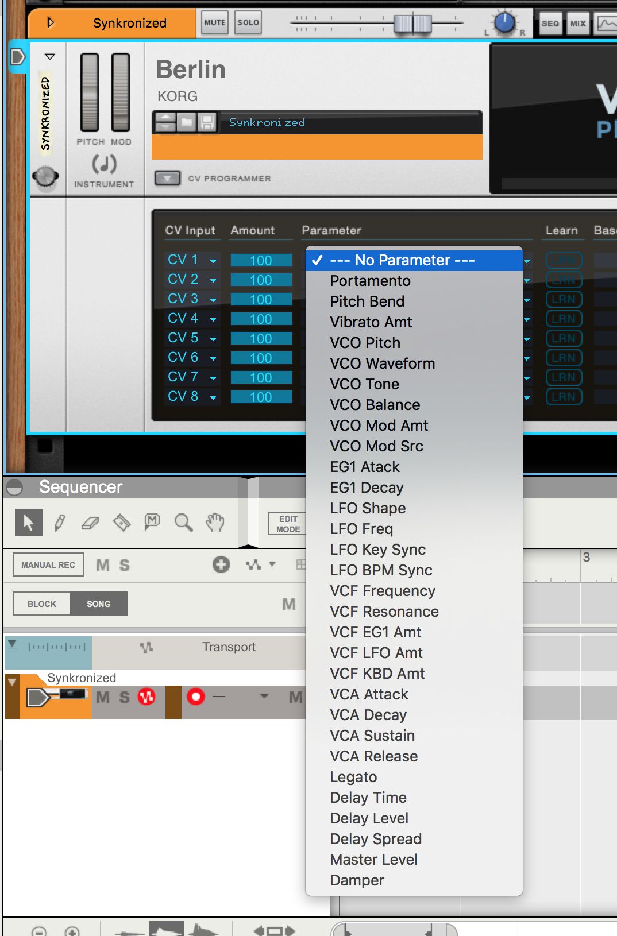Click LRN button for CV 5 row
This screenshot has width=617, height=936.
(564, 338)
